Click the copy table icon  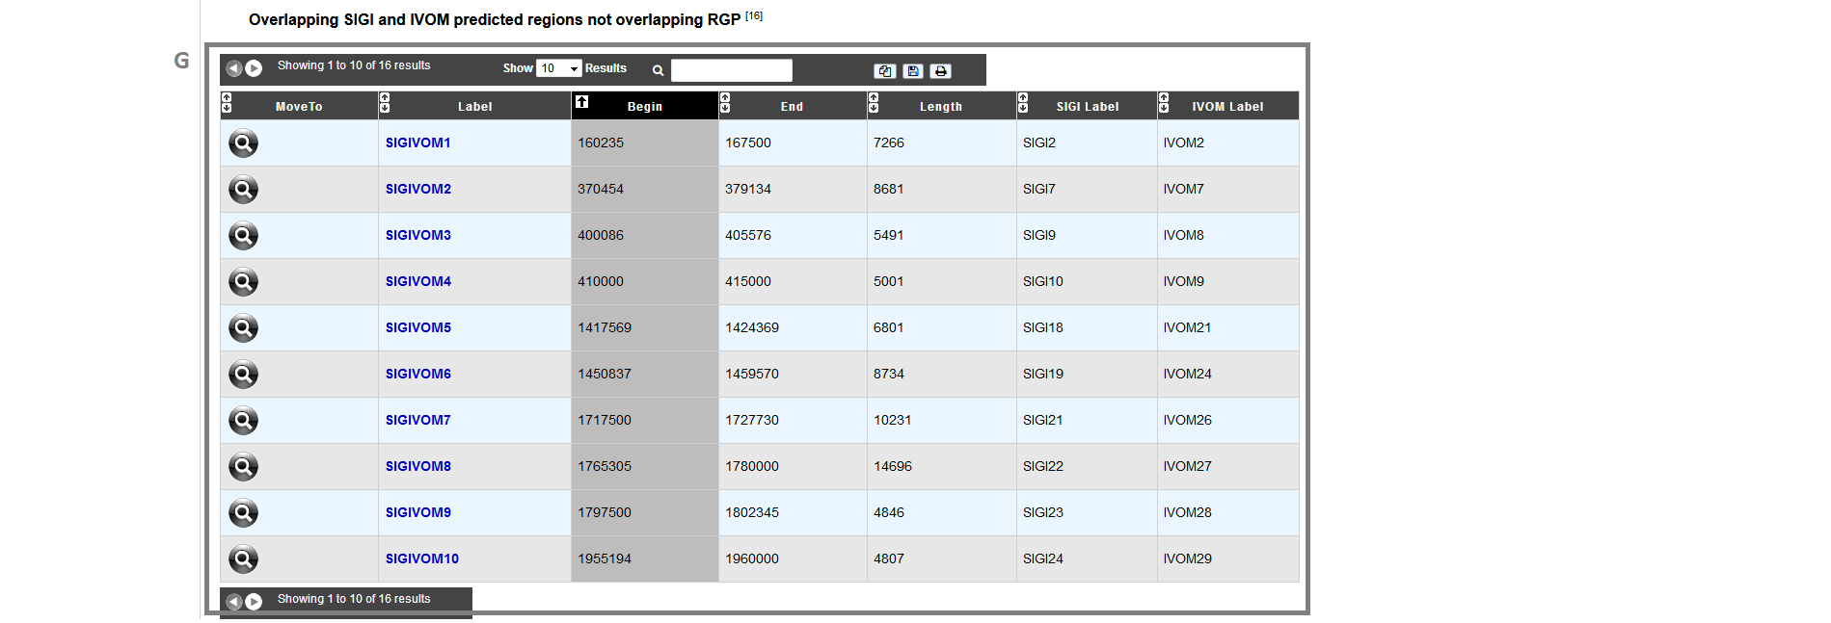885,71
